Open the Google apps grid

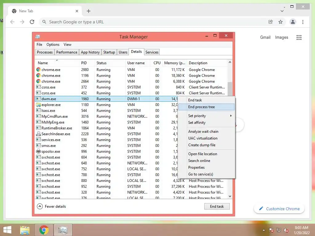coord(299,37)
